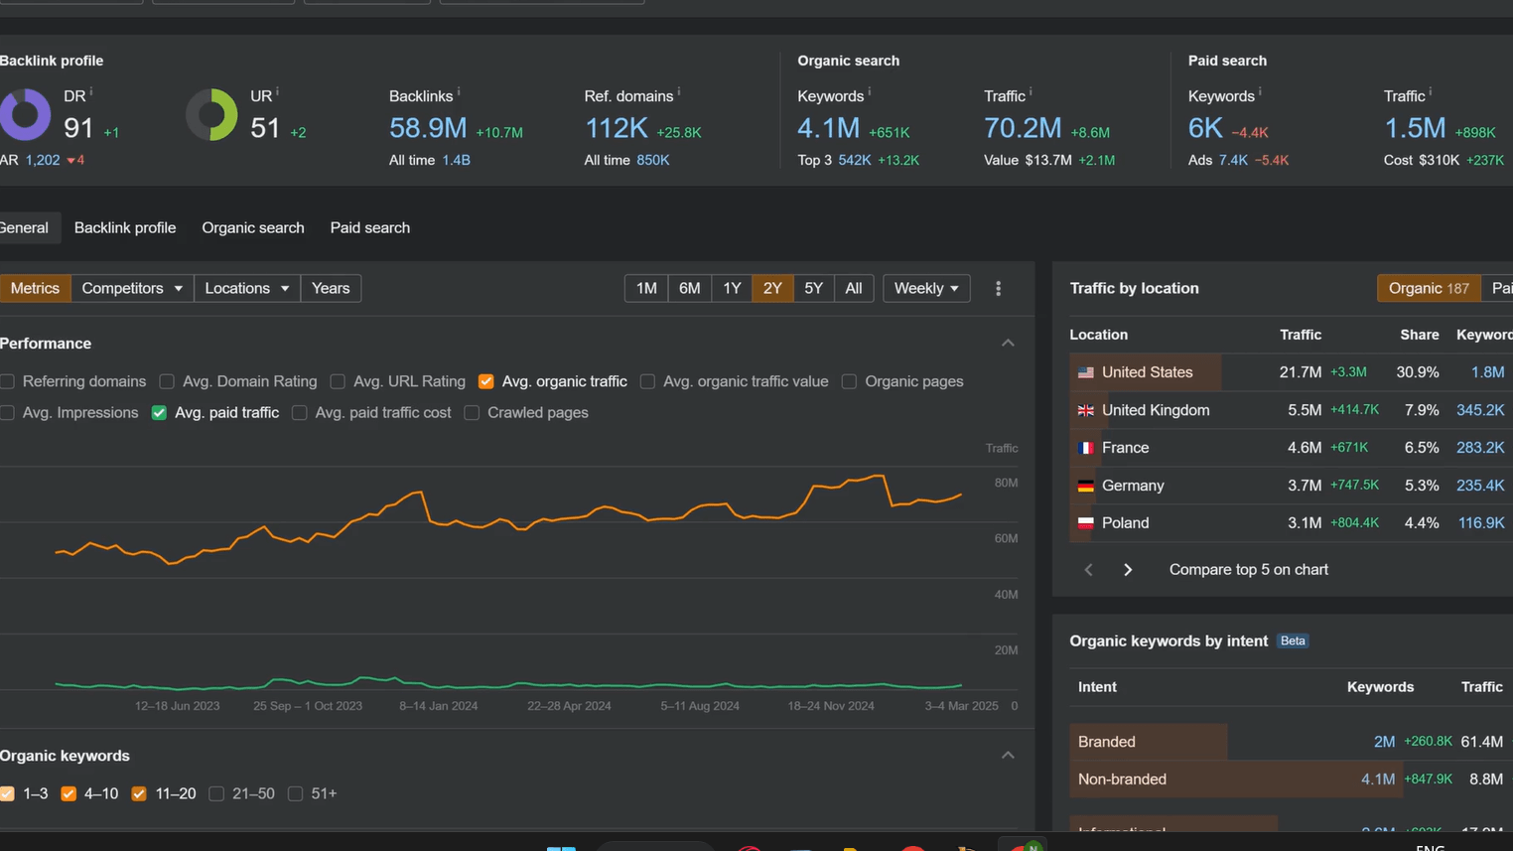Screen dimensions: 1513x851
Task: Click the Non-branded intent row
Action: click(1122, 779)
